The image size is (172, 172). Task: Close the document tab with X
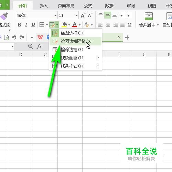click(119, 37)
